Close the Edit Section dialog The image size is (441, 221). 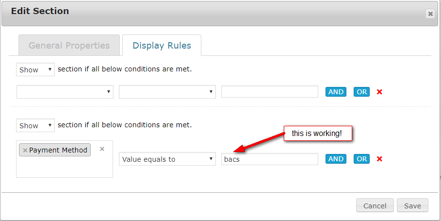[430, 14]
